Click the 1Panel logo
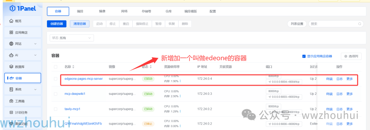Viewport: 370px width, 130px height. (x=23, y=9)
